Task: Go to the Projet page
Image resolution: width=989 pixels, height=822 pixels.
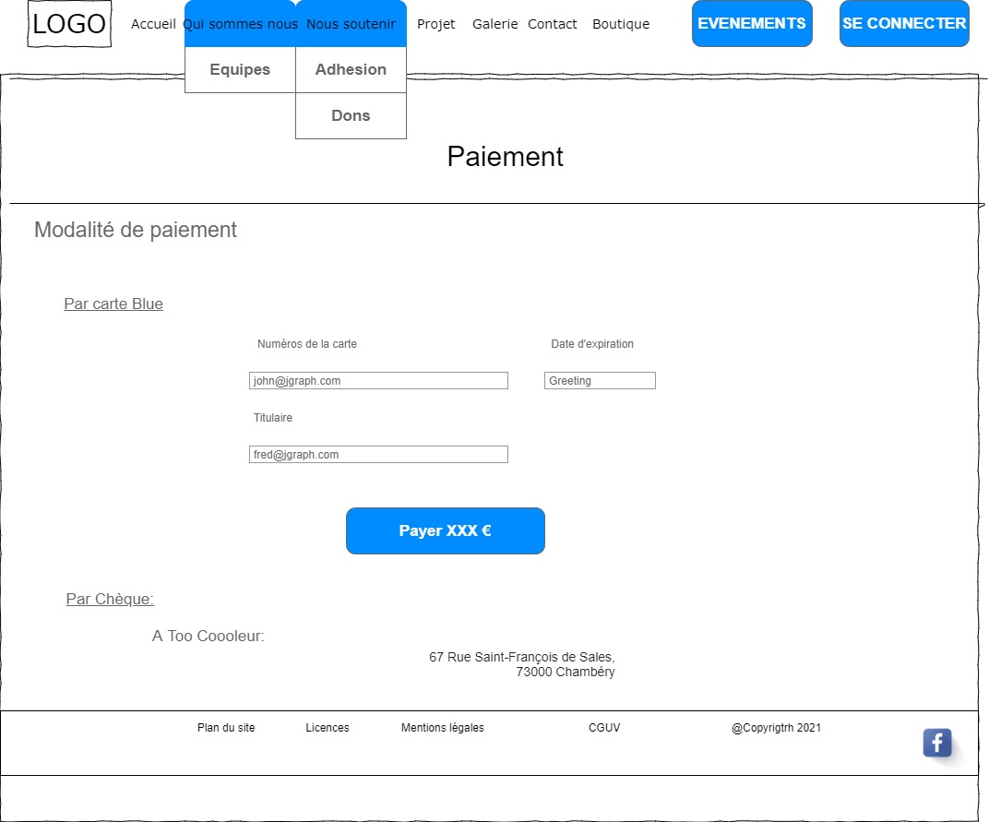Action: (435, 24)
